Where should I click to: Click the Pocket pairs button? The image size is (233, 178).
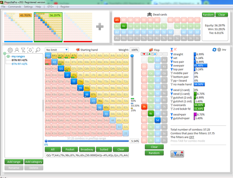70,149
